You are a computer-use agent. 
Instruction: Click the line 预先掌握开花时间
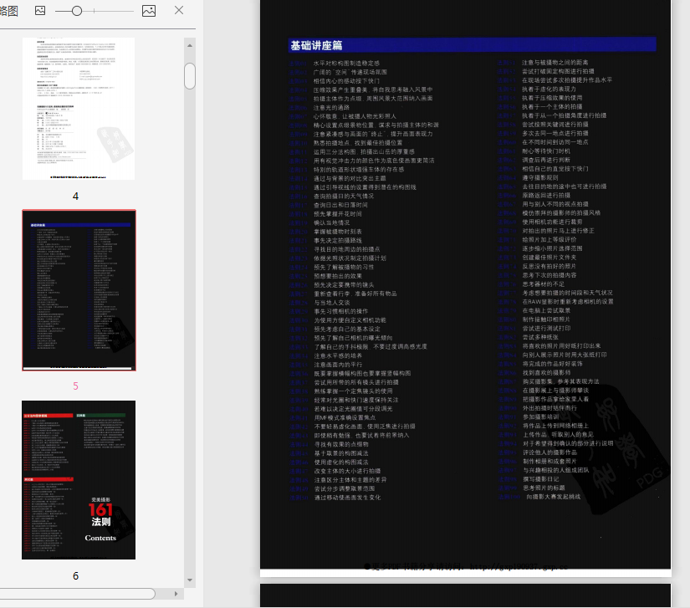pos(338,214)
